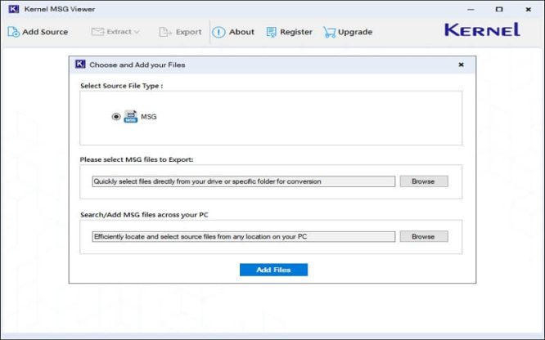Click the Add Source toolbar icon
545x340 pixels.
click(x=13, y=32)
